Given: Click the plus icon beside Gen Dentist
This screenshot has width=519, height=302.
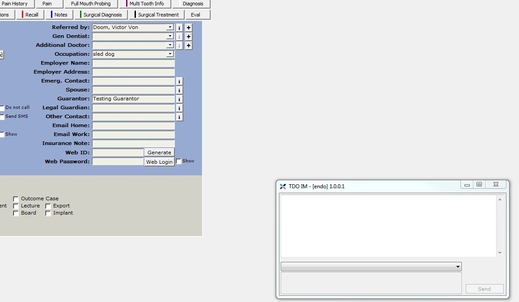Looking at the screenshot, I should [x=189, y=37].
